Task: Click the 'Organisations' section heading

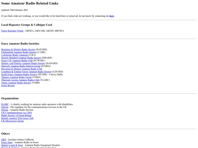Action: pos(10,98)
